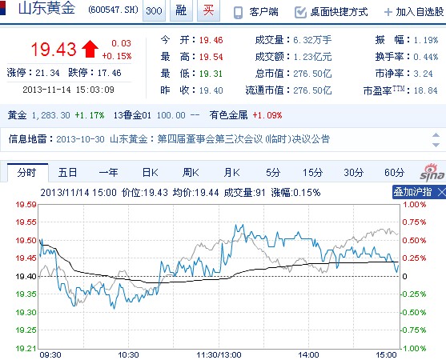The image size is (446, 360).
Task: Click the 最低 value 19.31
Action: click(x=211, y=74)
